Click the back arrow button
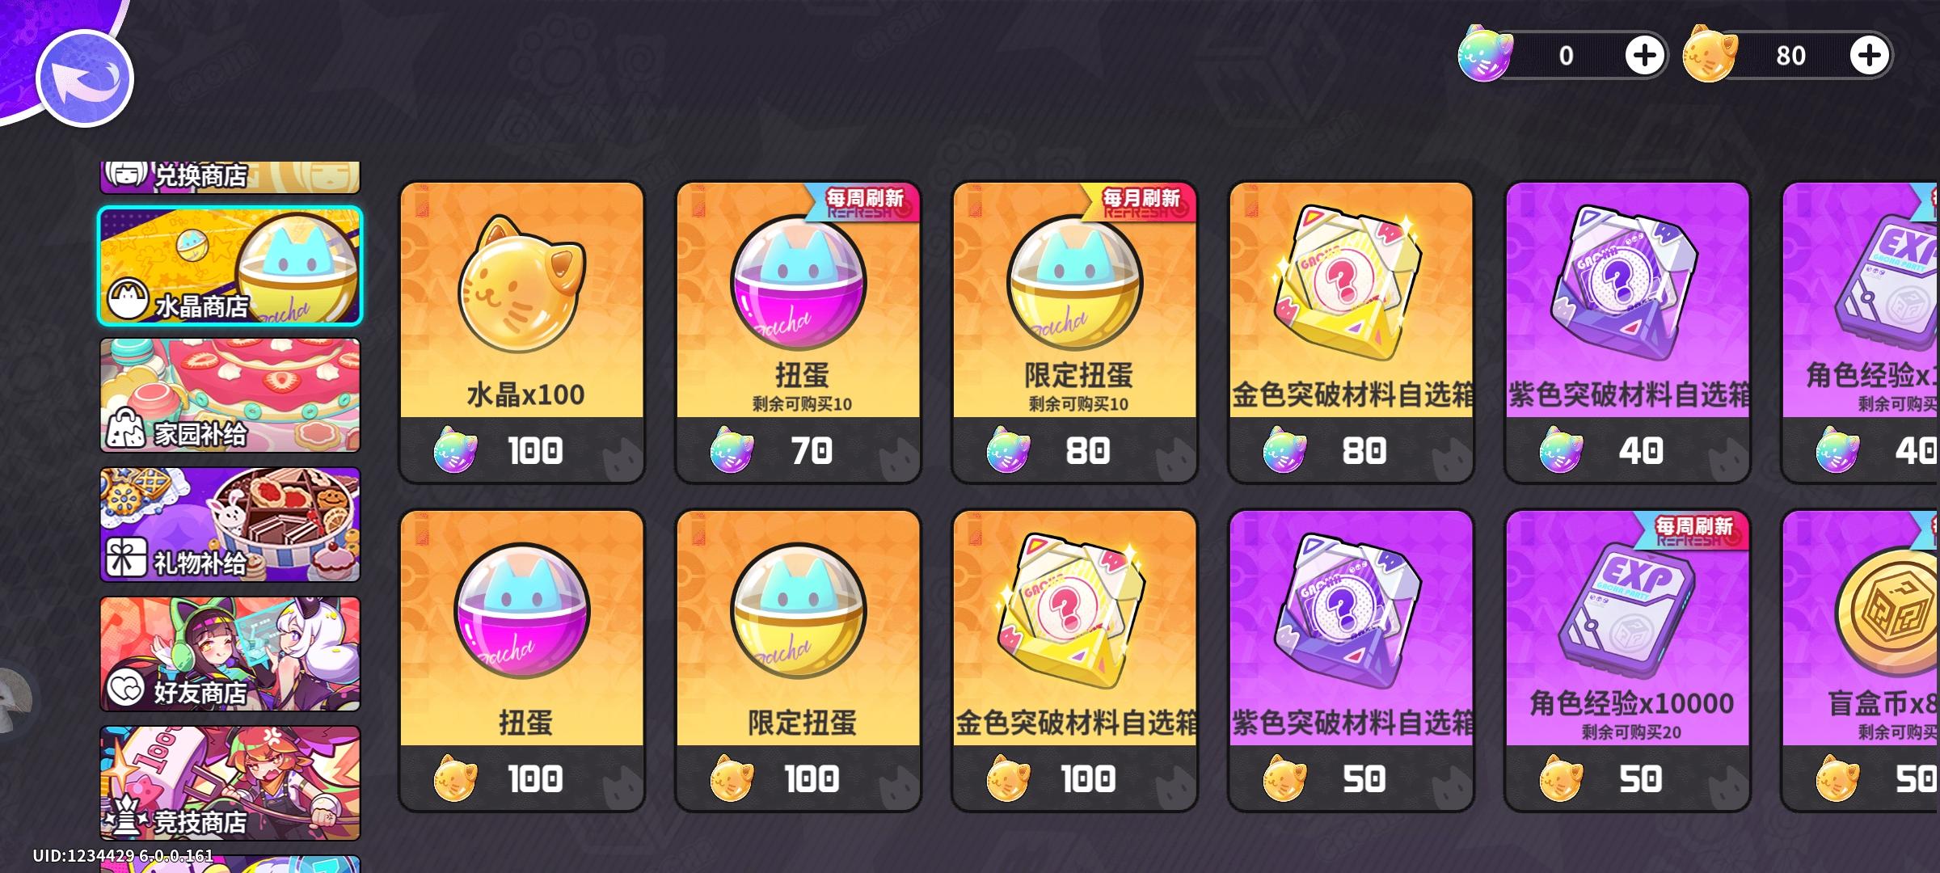 (x=85, y=78)
